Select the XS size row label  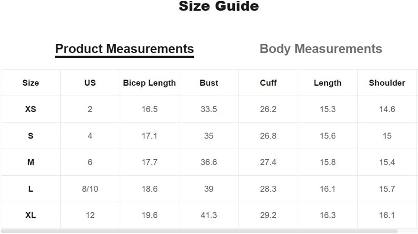30,109
